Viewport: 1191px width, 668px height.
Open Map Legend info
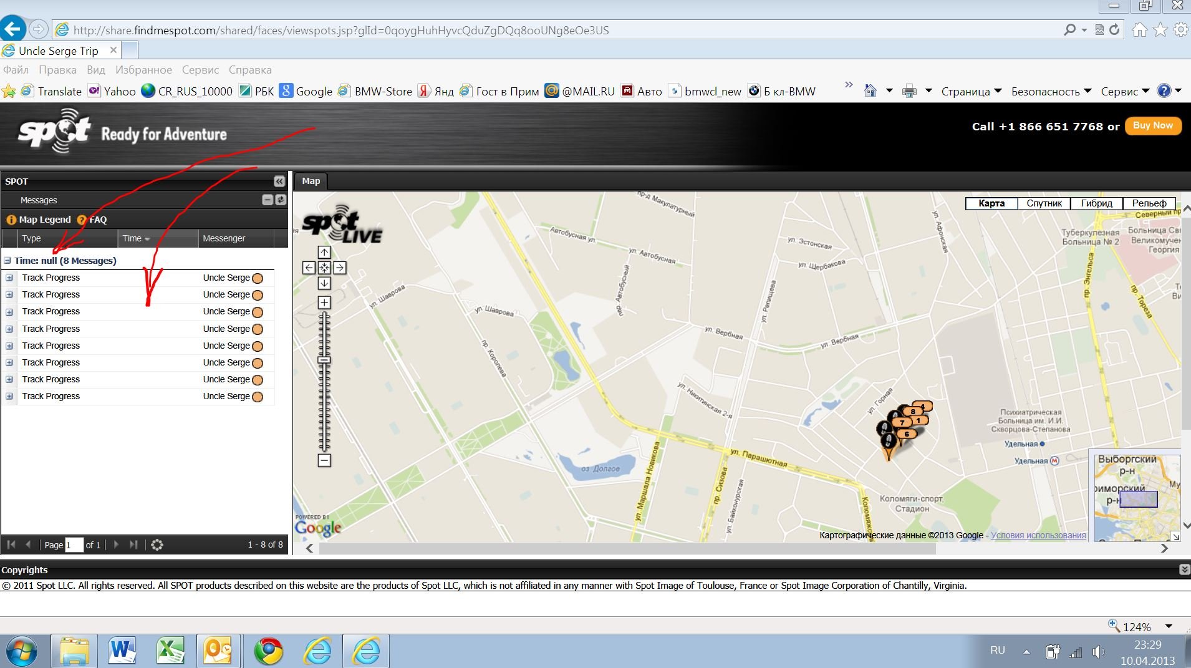(x=39, y=220)
